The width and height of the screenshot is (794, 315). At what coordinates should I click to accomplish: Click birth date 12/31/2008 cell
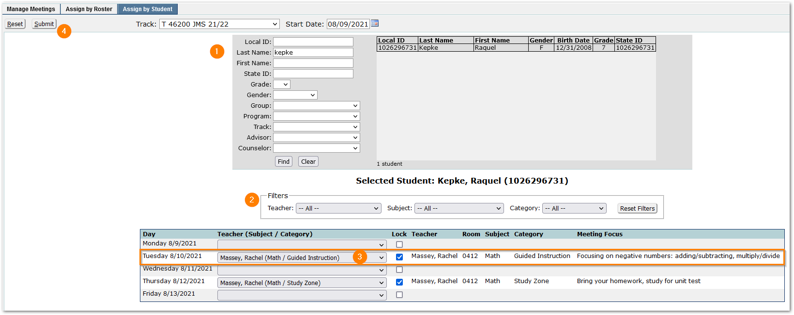[x=574, y=48]
